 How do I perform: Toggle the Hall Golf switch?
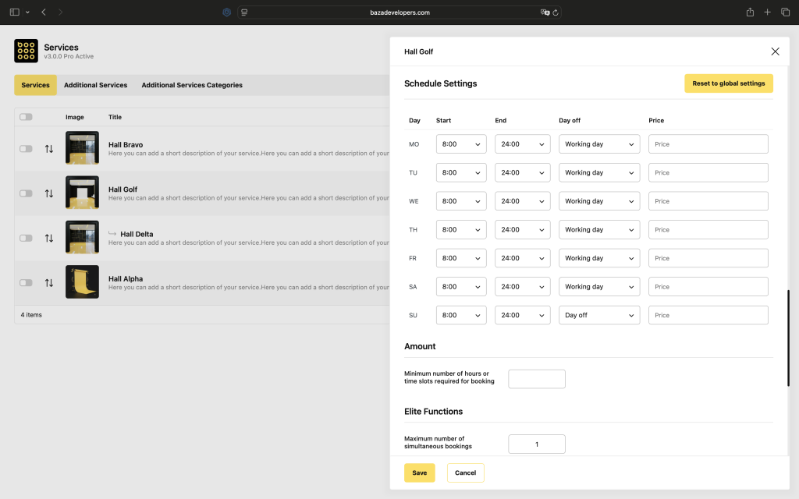tap(26, 193)
